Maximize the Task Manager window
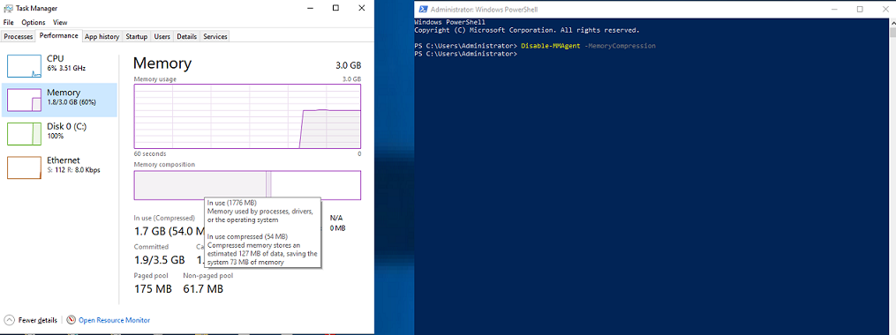 click(335, 8)
